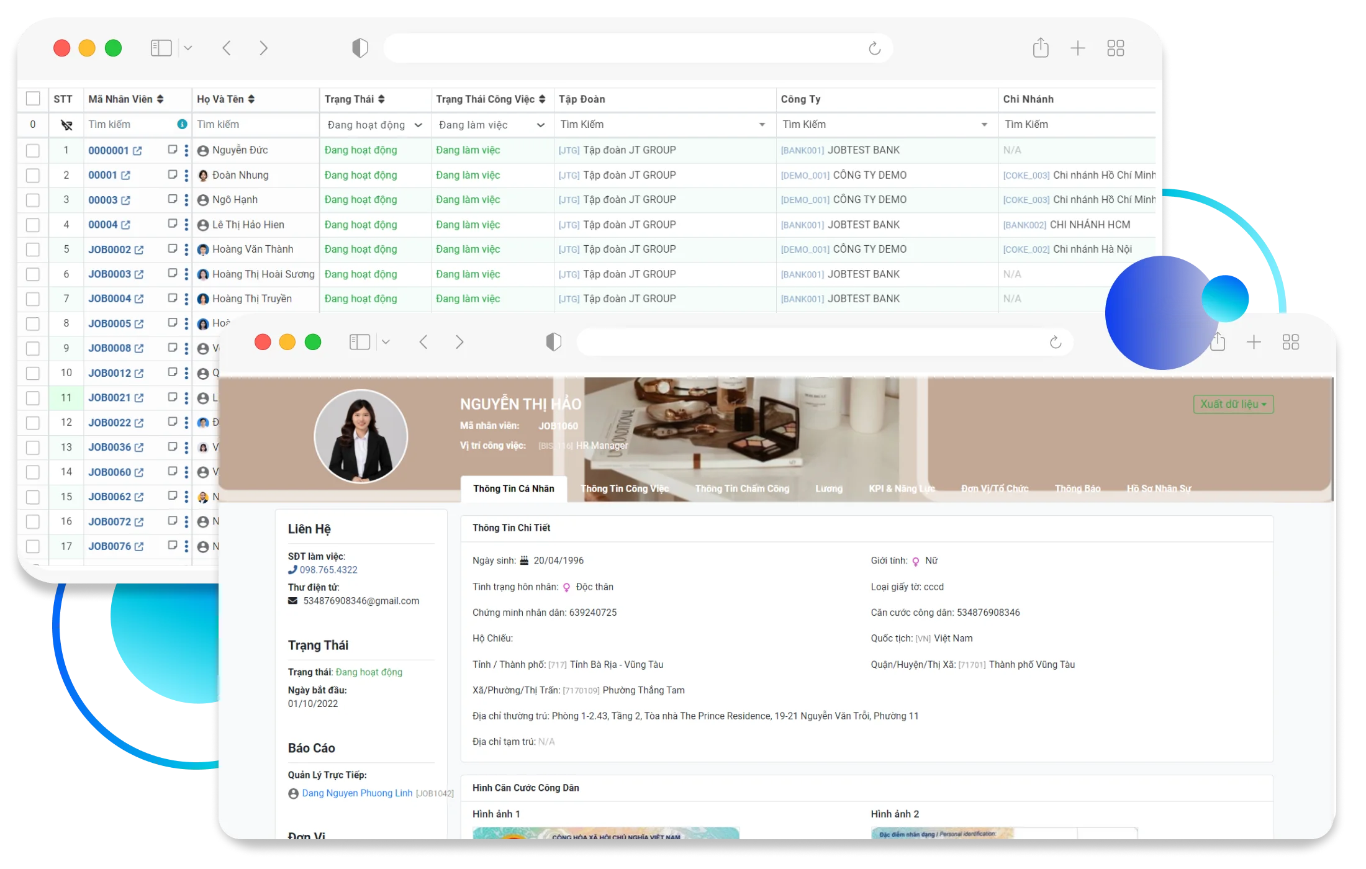Go forward in the back browser window
This screenshot has width=1366, height=869.
pos(263,48)
